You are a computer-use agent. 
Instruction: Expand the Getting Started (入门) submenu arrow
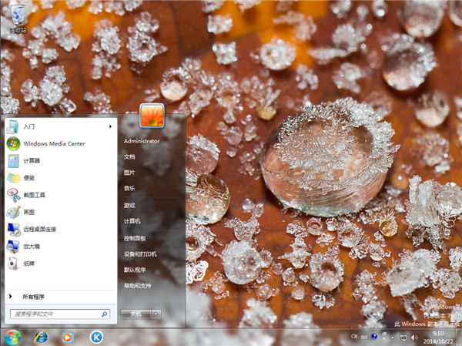click(110, 126)
